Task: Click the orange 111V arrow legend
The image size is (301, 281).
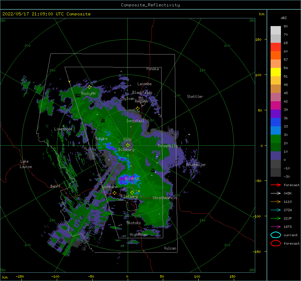Action: click(276, 201)
